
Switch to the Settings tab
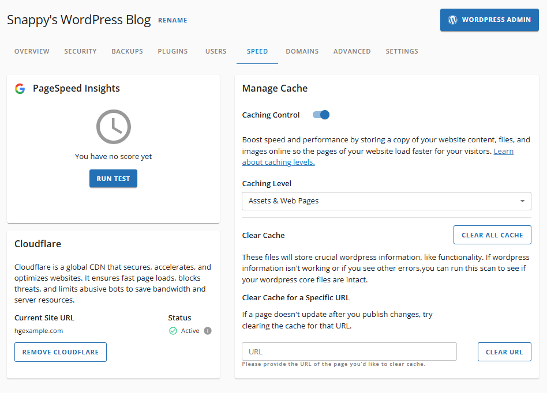pyautogui.click(x=402, y=51)
